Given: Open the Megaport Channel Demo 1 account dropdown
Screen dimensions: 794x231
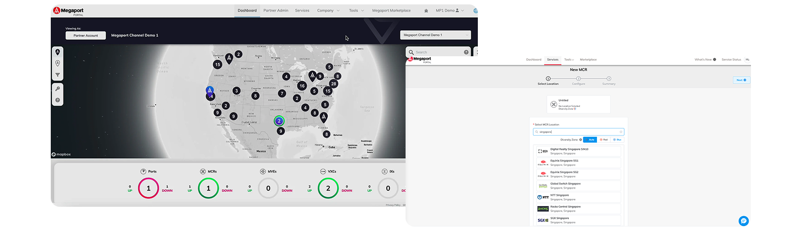Looking at the screenshot, I should 435,35.
